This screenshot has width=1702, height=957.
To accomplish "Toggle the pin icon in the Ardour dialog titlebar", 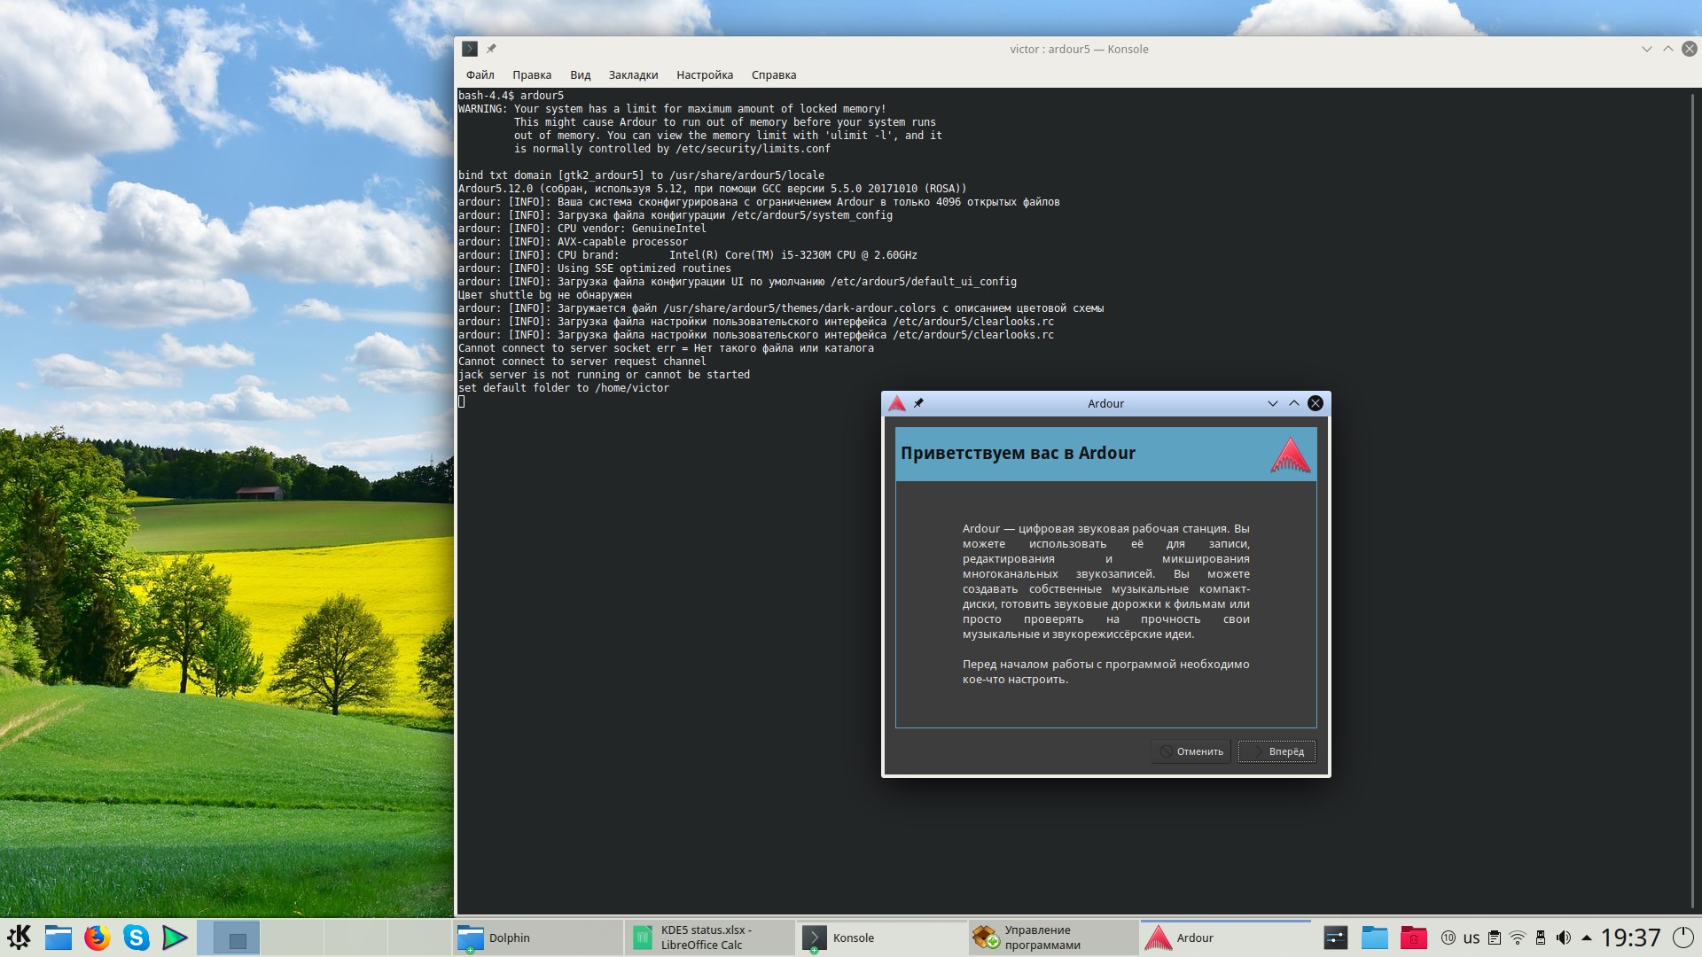I will pyautogui.click(x=918, y=403).
